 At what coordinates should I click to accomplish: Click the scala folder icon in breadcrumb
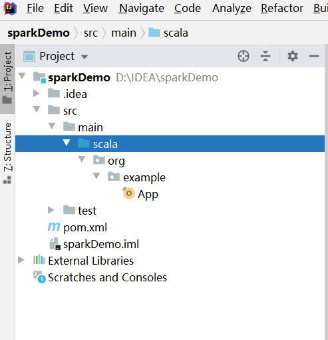pos(154,33)
